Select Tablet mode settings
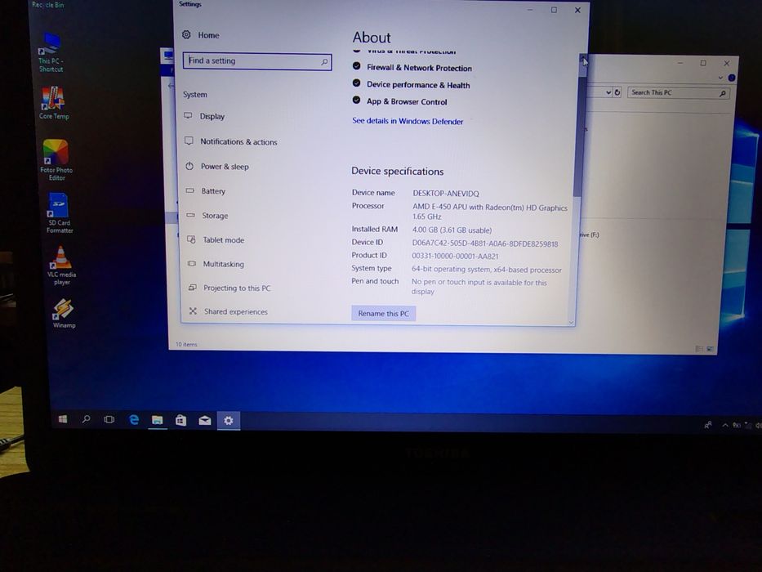 216,239
